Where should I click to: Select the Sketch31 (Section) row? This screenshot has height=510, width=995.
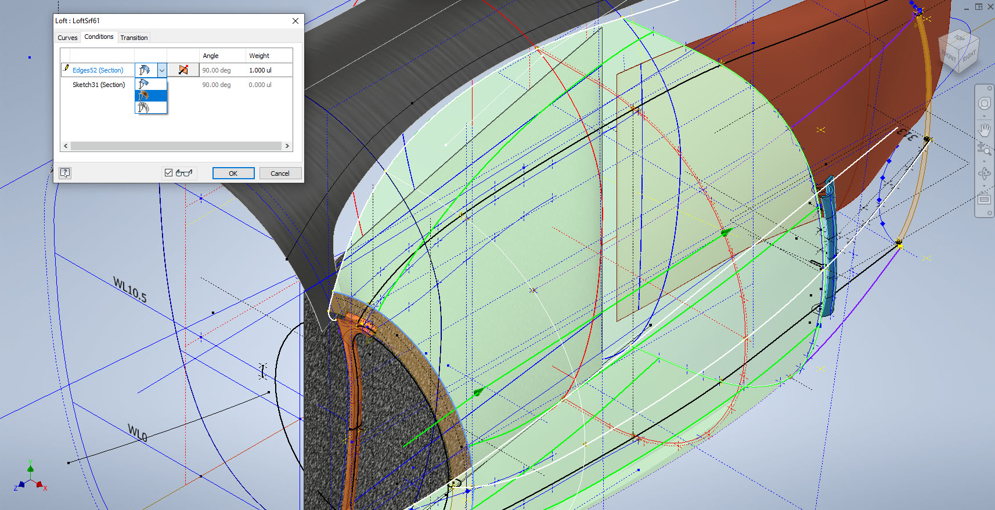pos(99,85)
